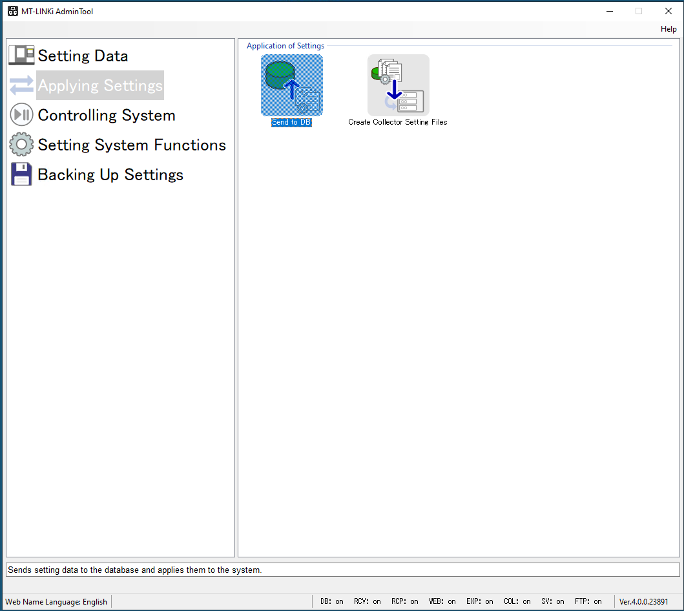
Task: Close the MT-LINKi AdminTool window
Action: pyautogui.click(x=668, y=12)
